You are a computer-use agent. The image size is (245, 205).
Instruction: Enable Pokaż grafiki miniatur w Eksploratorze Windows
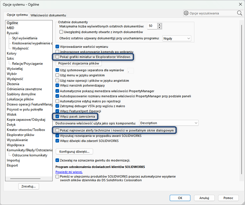[57, 57]
